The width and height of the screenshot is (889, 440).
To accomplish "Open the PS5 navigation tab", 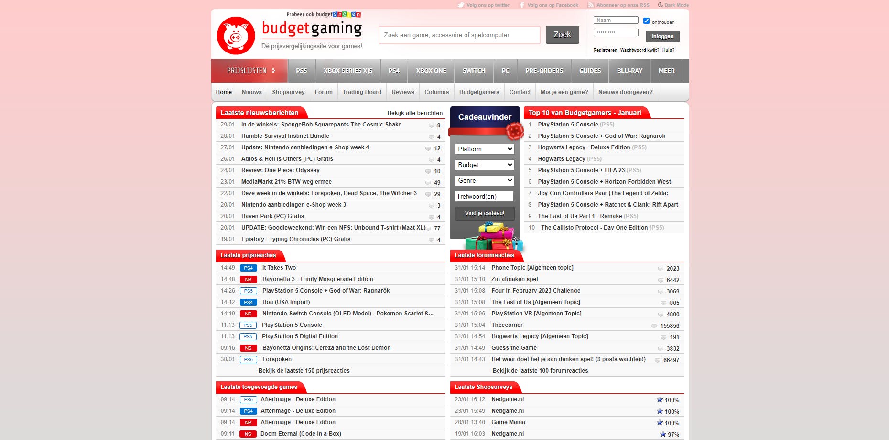I will (x=302, y=71).
